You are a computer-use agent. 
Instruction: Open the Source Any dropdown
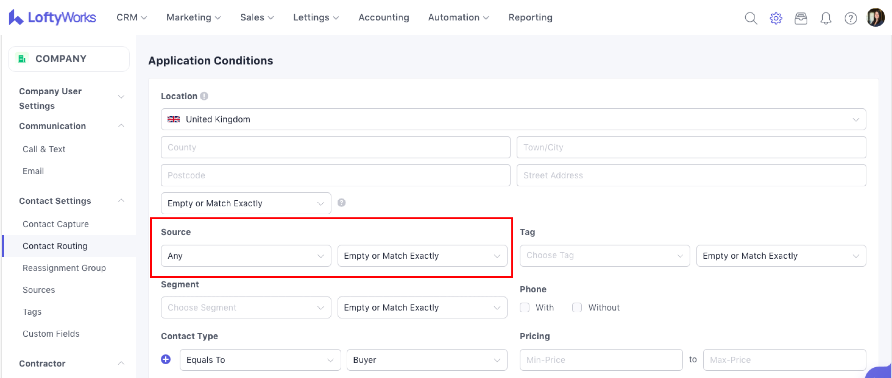coord(246,256)
